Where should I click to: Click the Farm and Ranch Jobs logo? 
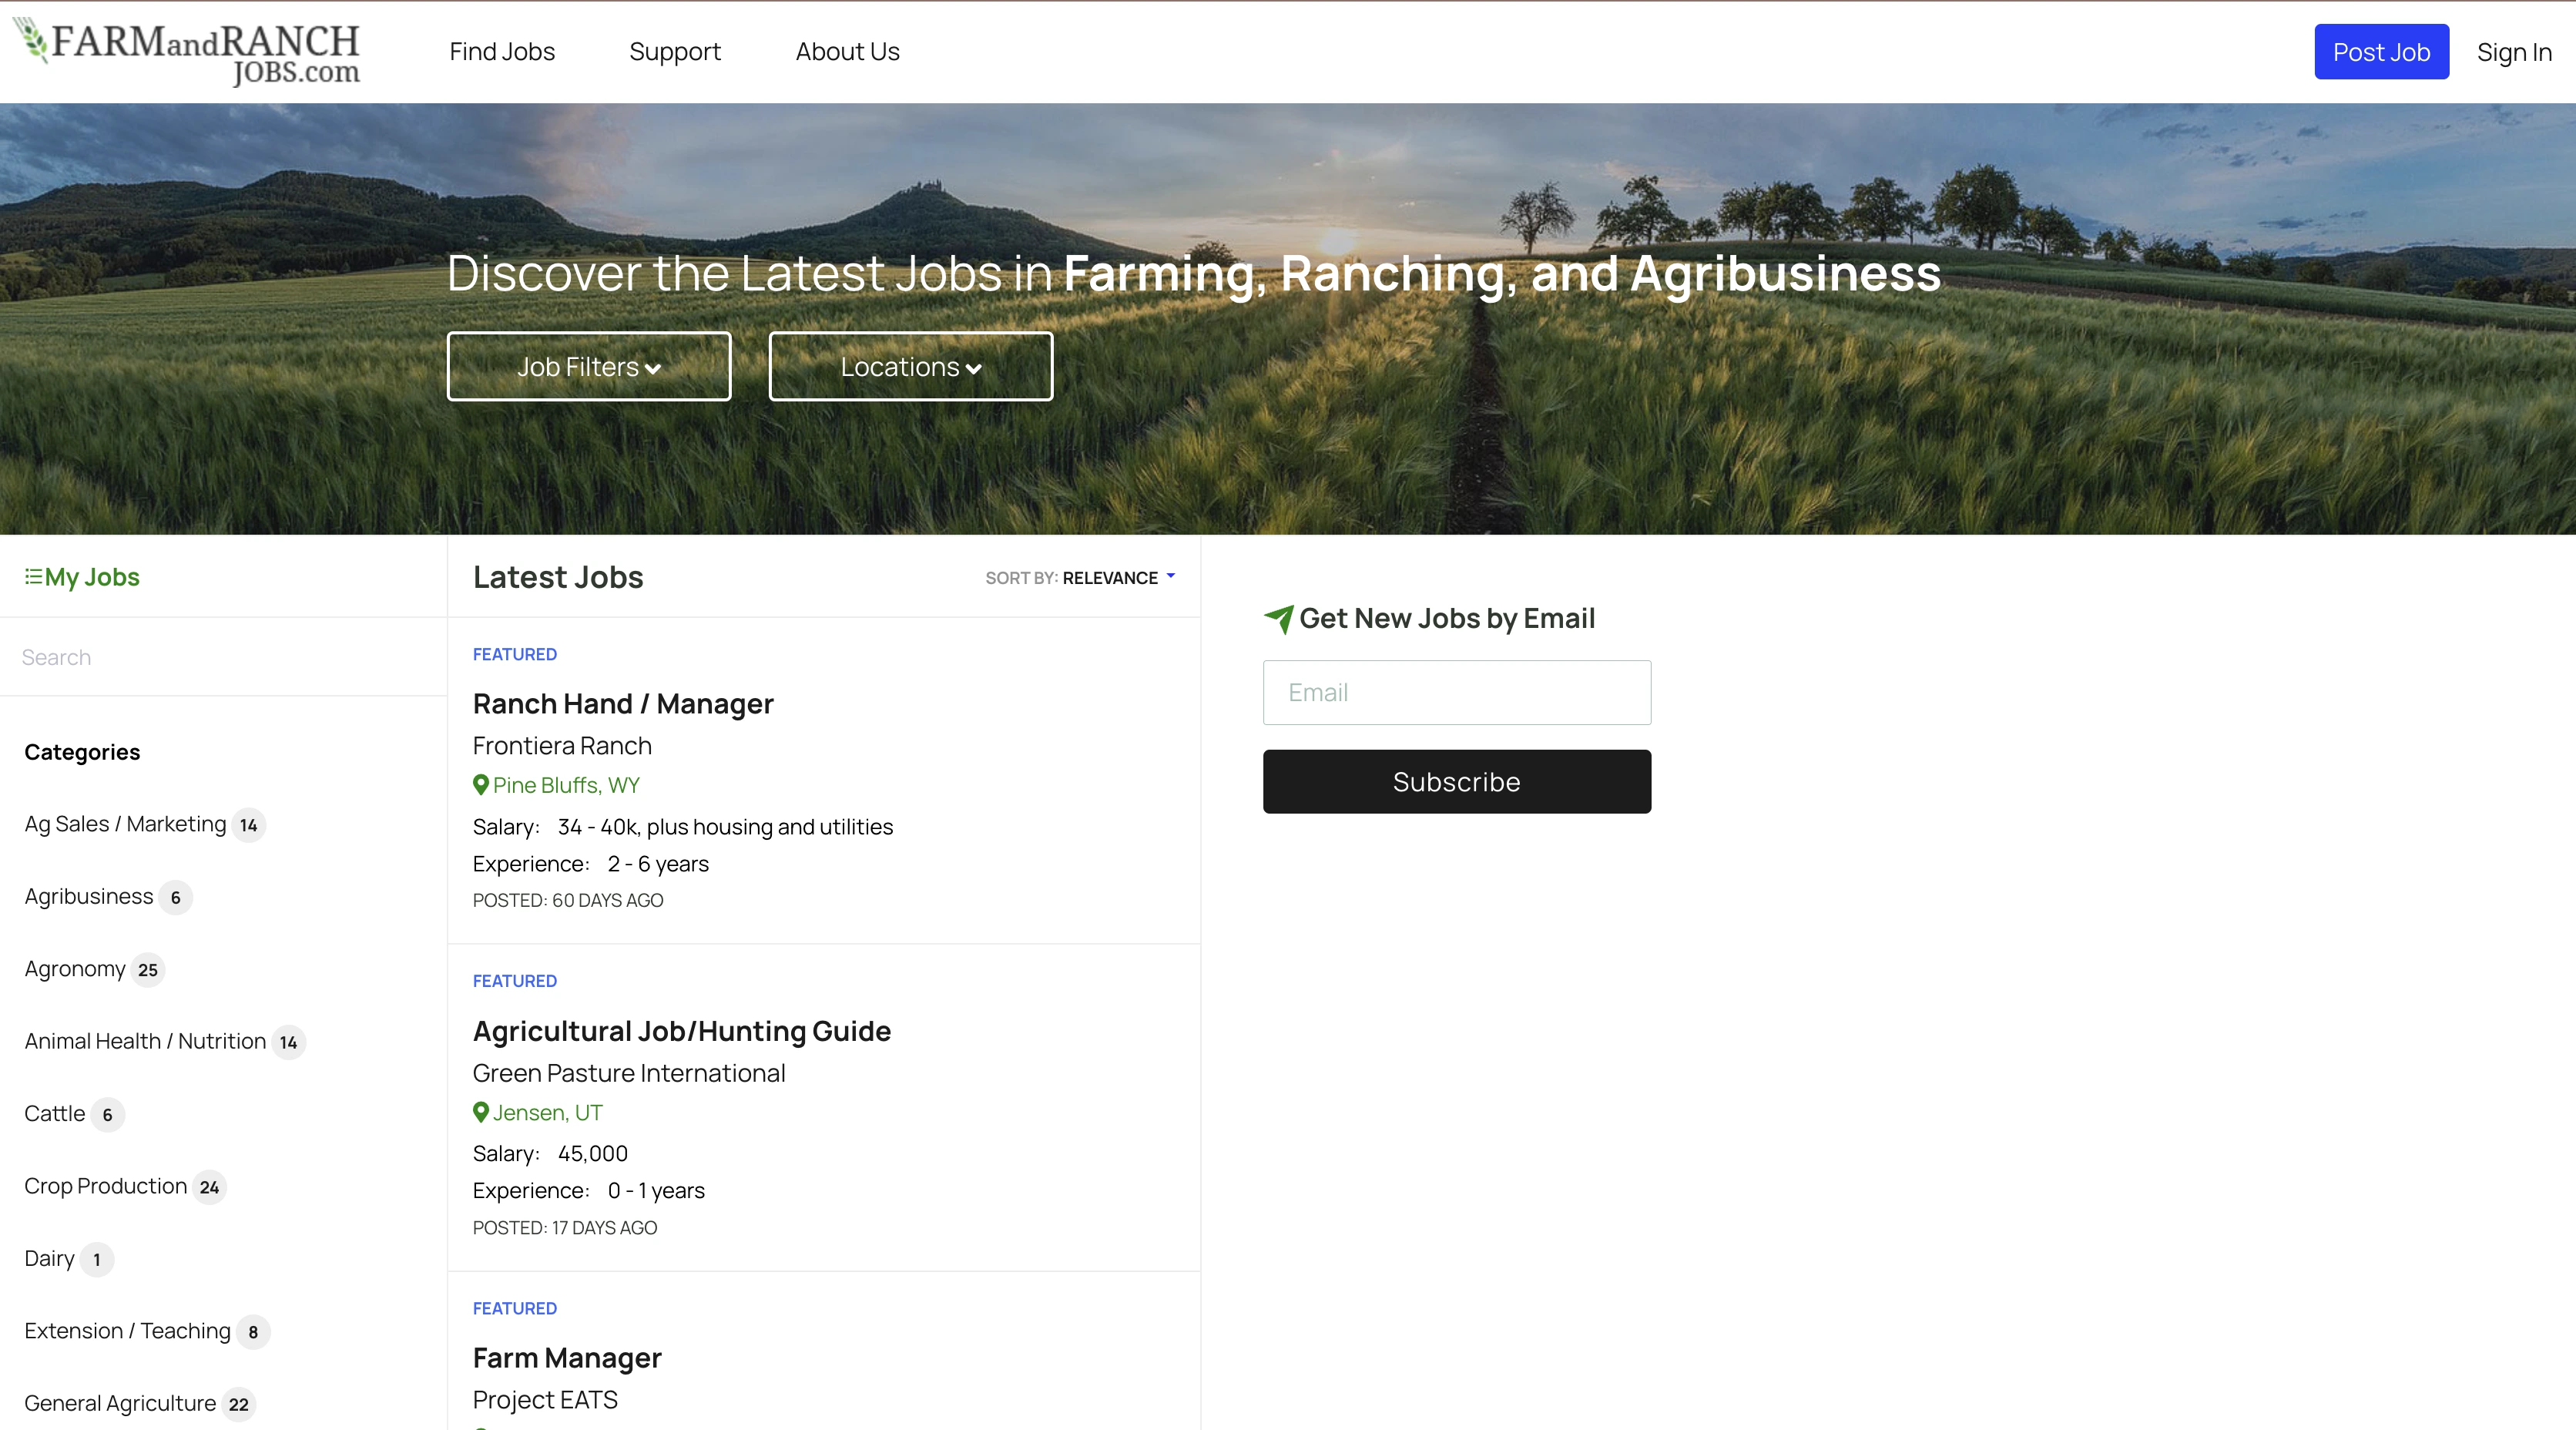click(187, 52)
